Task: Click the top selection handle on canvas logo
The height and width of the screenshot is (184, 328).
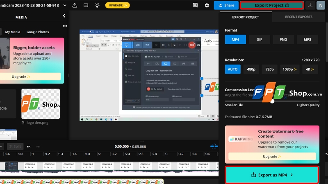Action: 202,79
